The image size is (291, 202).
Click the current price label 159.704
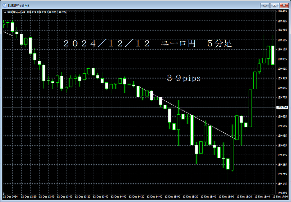[282, 107]
